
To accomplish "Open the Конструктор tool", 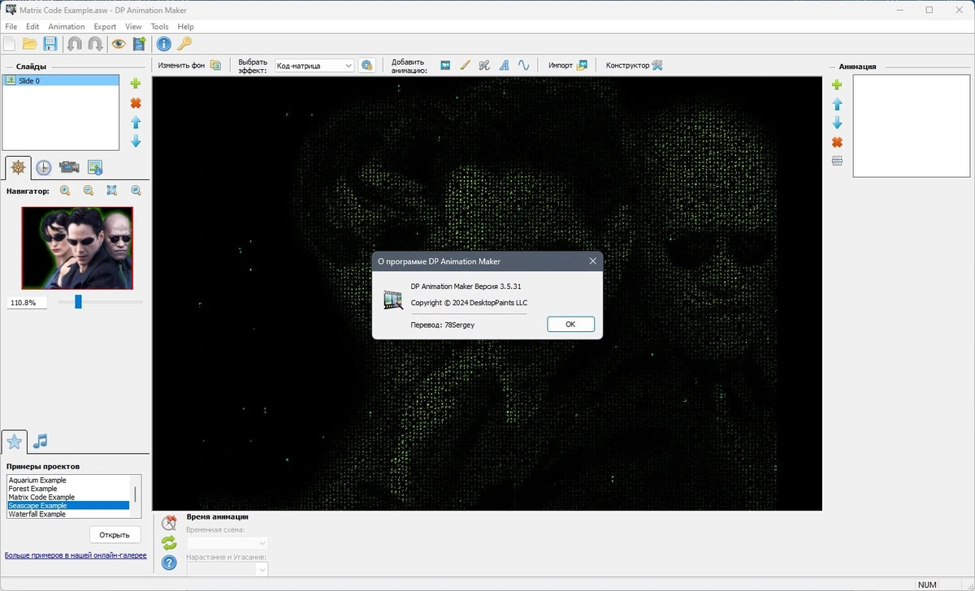I will click(634, 65).
